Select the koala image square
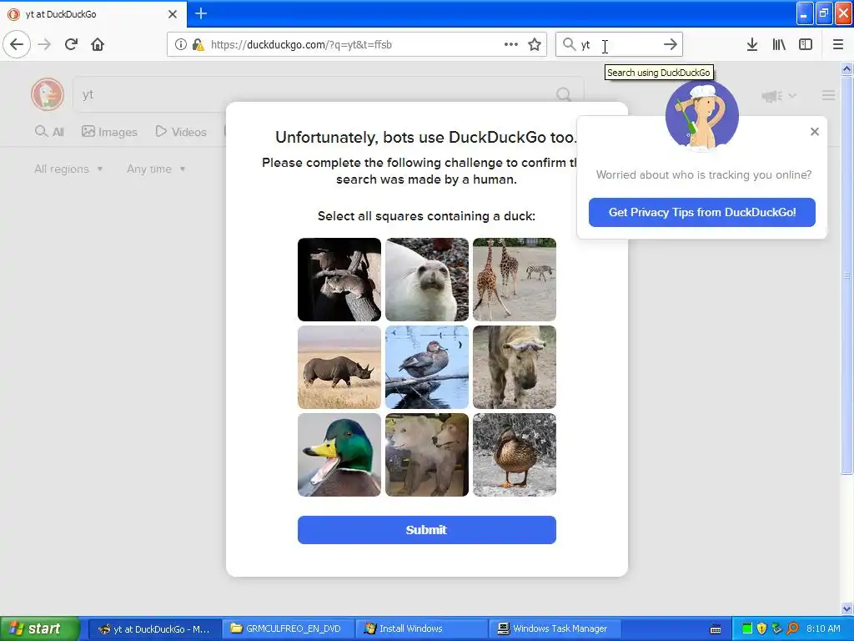Viewport: 854px width, 641px height. [339, 280]
